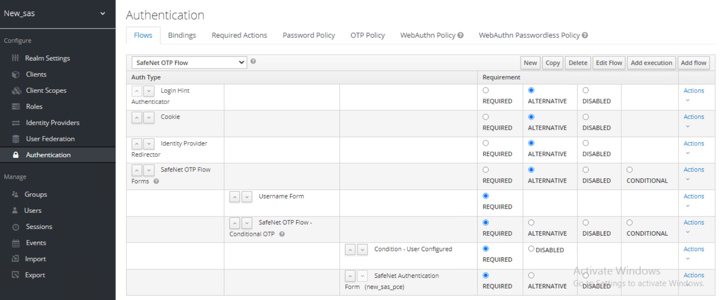Click the Groups people icon
Viewport: 723px width, 300px height.
click(x=15, y=194)
